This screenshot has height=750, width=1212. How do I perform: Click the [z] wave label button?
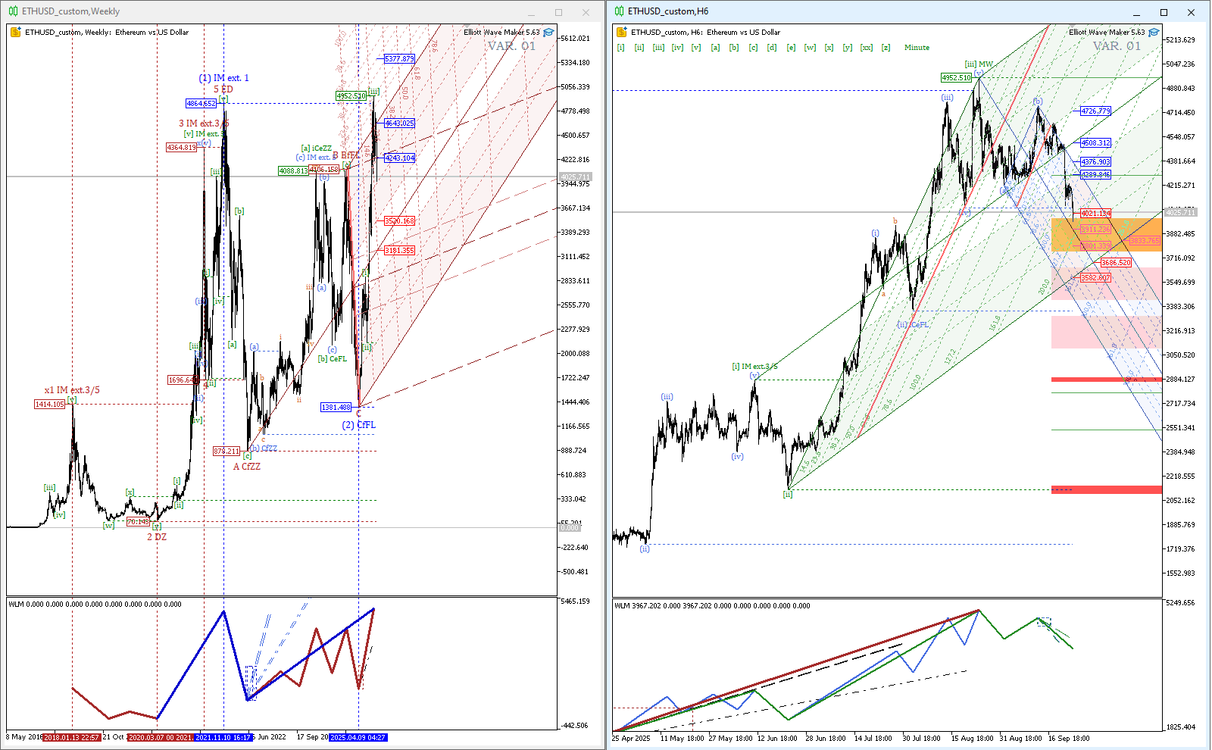coord(886,48)
